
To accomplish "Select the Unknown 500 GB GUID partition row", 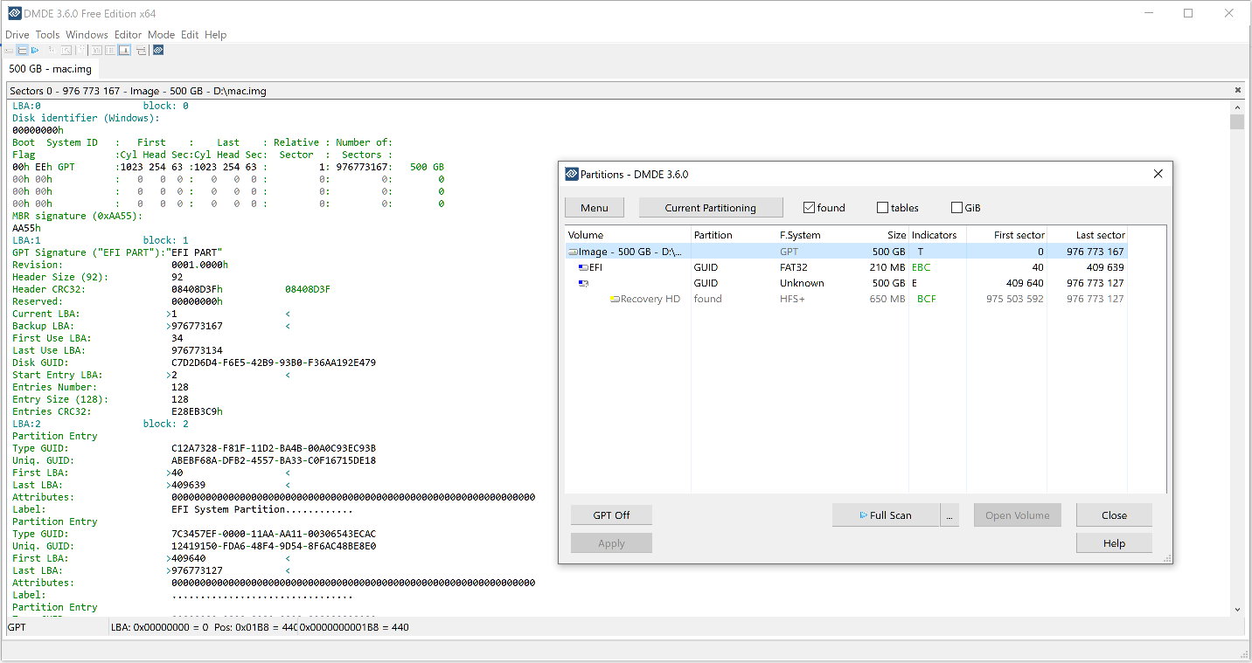I will coord(846,283).
